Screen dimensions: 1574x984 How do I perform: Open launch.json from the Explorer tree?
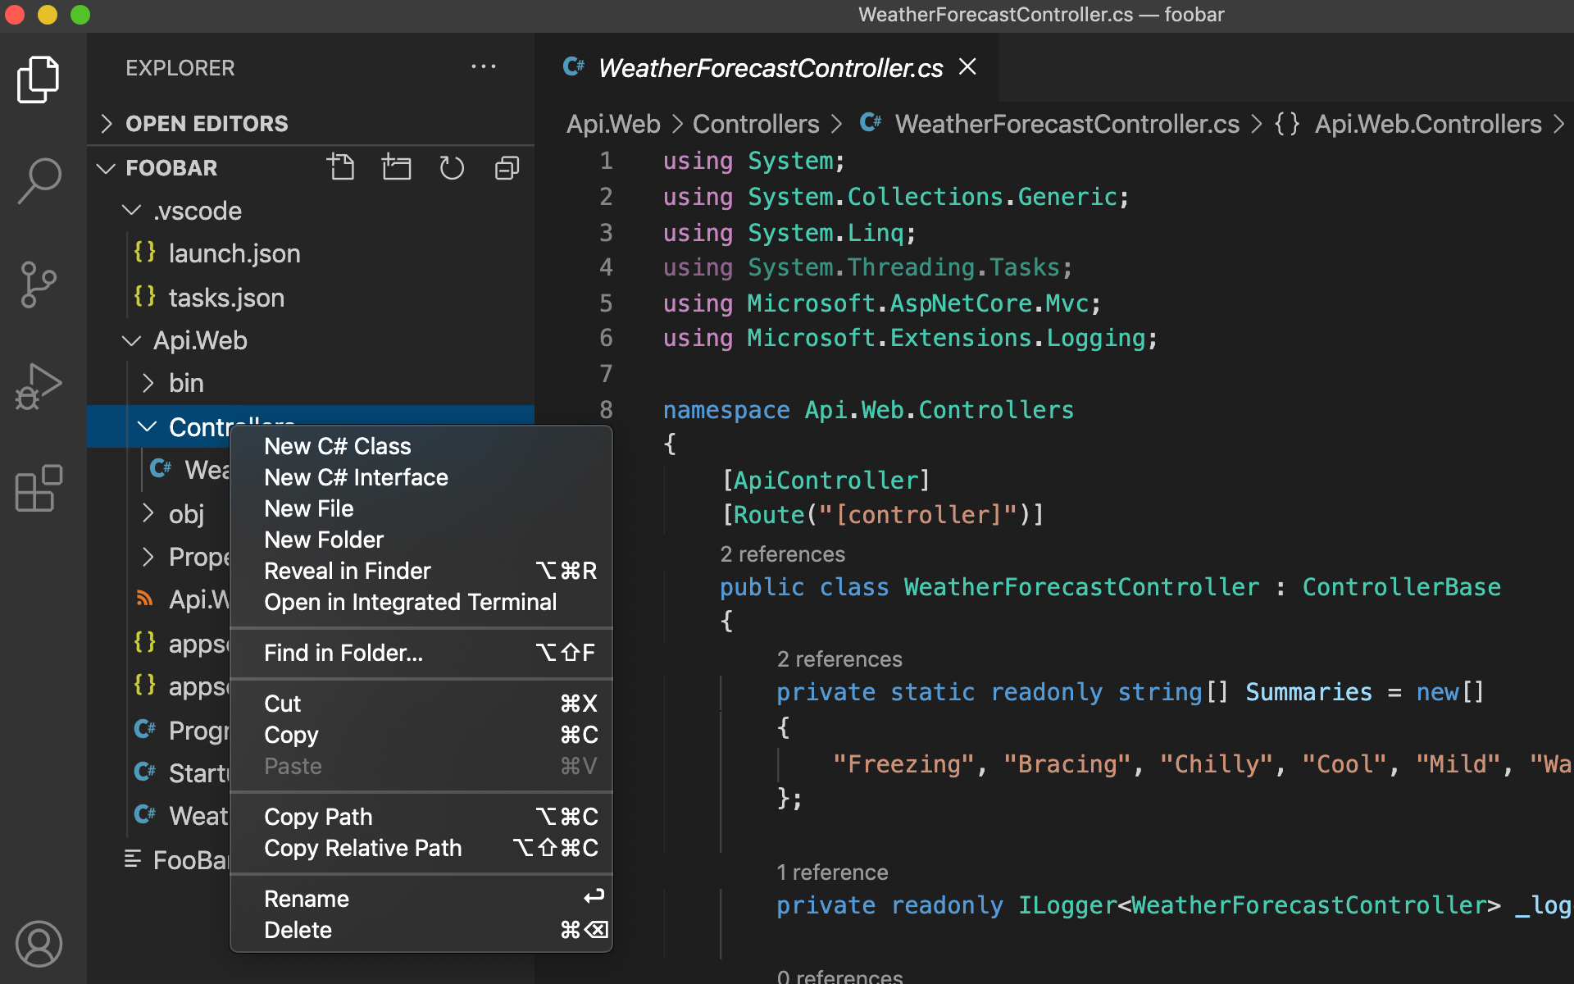click(234, 253)
